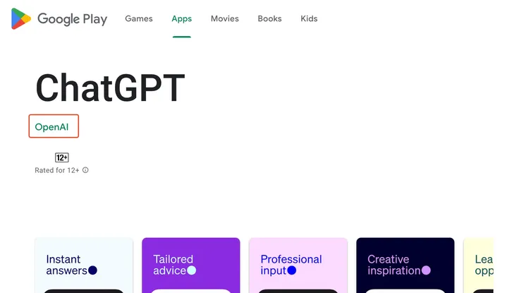Go to the Books tab

pos(269,18)
